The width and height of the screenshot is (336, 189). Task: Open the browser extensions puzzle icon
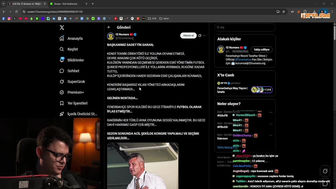coord(305,12)
